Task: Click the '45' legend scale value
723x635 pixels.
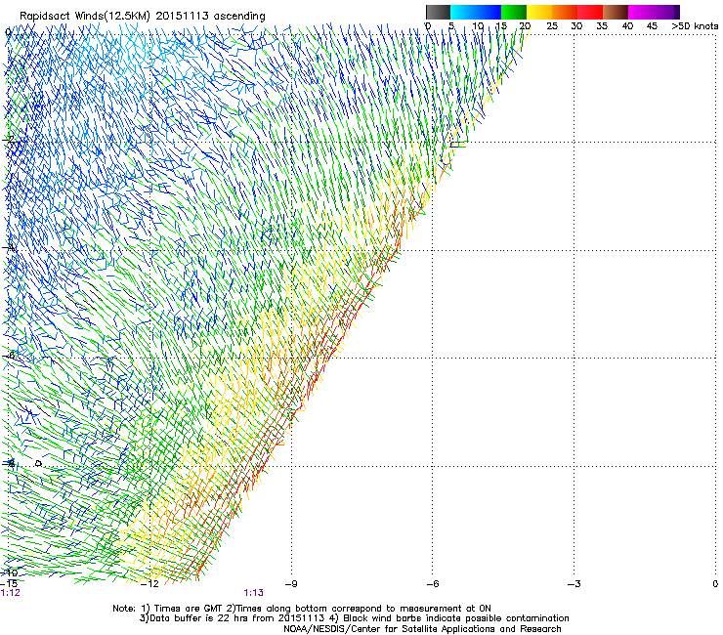Action: (652, 25)
